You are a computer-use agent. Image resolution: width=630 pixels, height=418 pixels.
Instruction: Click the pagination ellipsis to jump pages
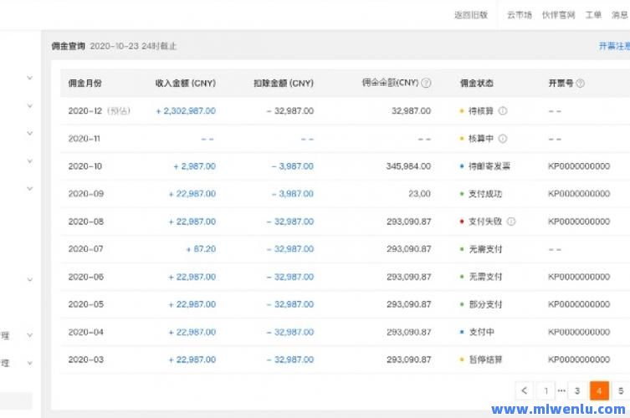pos(561,390)
